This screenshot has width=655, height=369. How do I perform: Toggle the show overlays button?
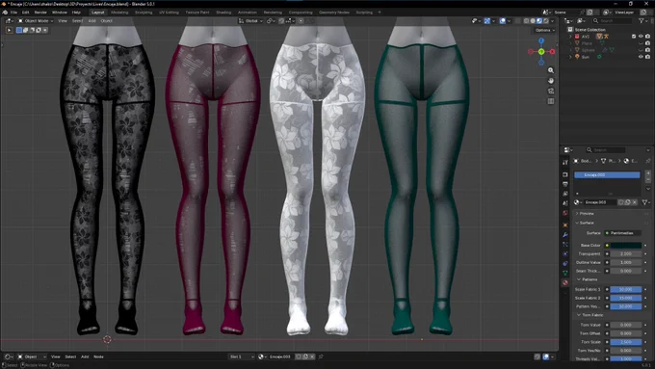pyautogui.click(x=503, y=21)
